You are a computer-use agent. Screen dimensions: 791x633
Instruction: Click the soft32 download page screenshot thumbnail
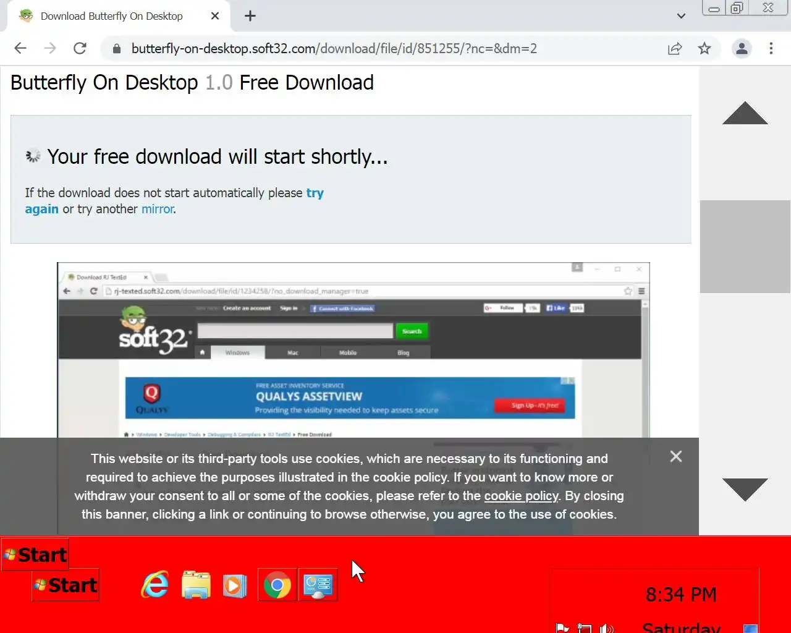pos(353,350)
